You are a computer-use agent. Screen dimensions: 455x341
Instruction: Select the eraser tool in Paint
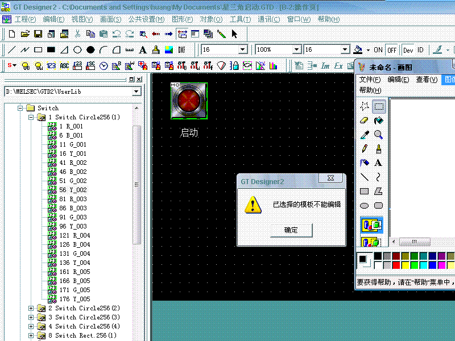coord(365,120)
